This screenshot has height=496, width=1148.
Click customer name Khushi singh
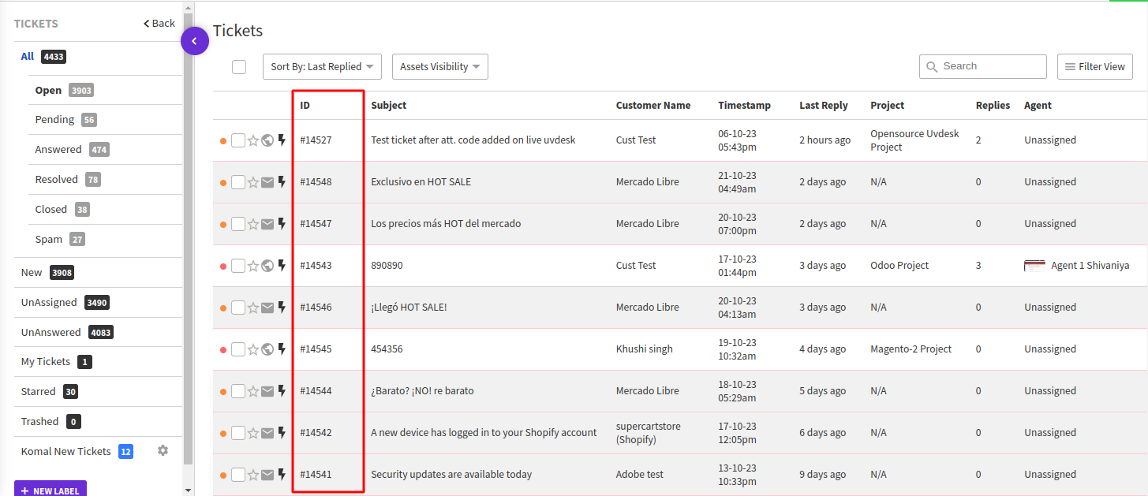pos(645,349)
